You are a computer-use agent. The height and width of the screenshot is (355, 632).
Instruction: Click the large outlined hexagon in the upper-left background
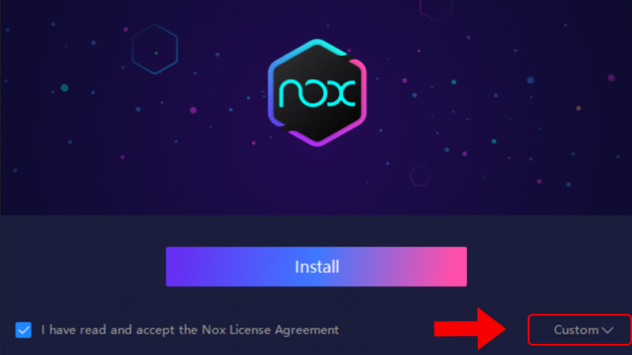click(155, 49)
